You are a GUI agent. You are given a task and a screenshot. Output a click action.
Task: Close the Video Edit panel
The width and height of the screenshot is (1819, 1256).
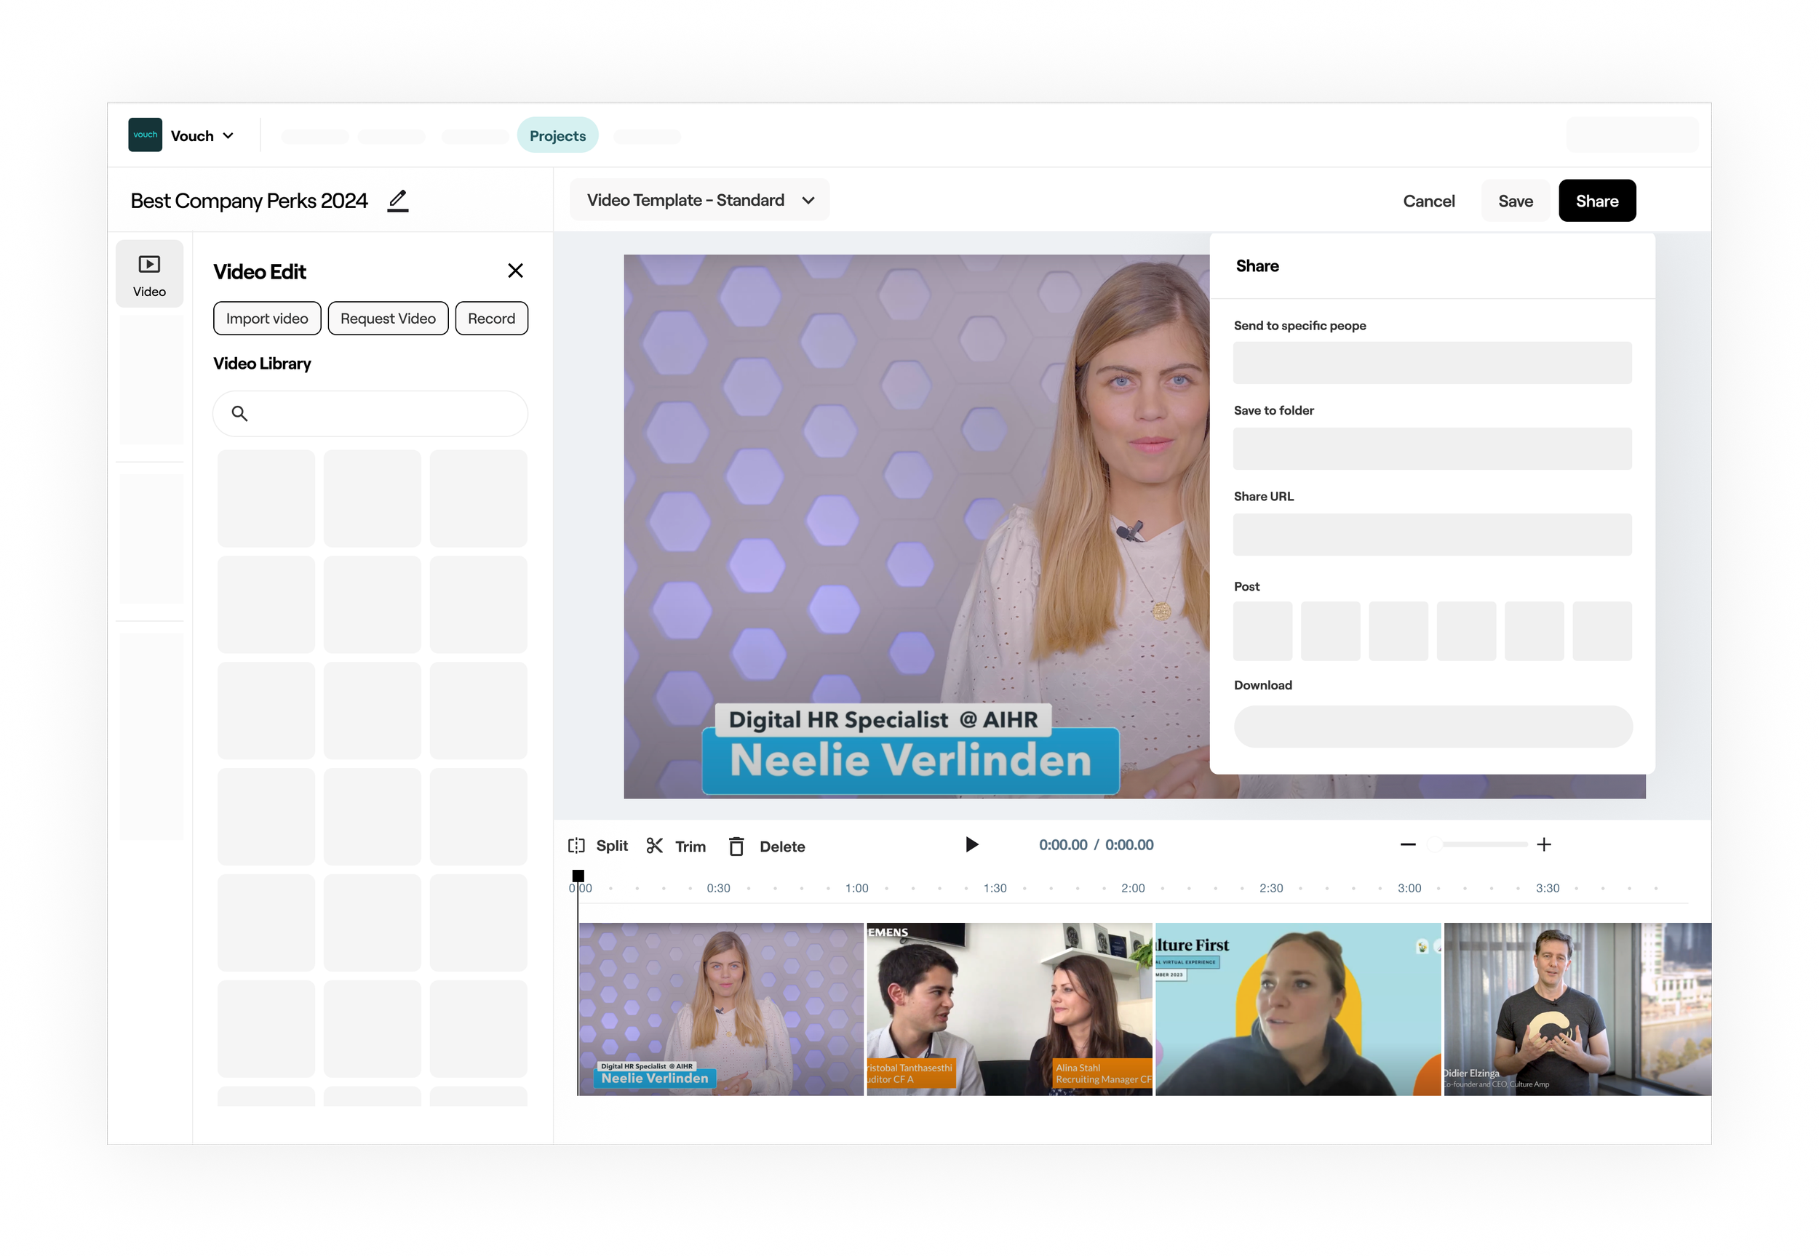coord(516,271)
